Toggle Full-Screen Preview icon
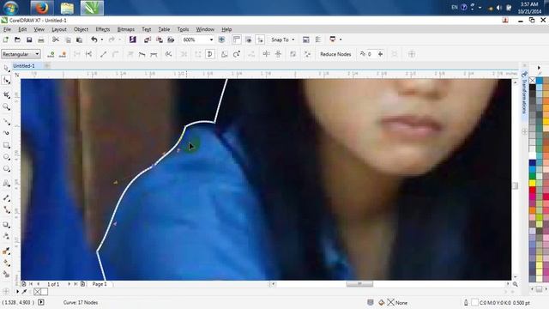549x309 pixels. click(221, 39)
